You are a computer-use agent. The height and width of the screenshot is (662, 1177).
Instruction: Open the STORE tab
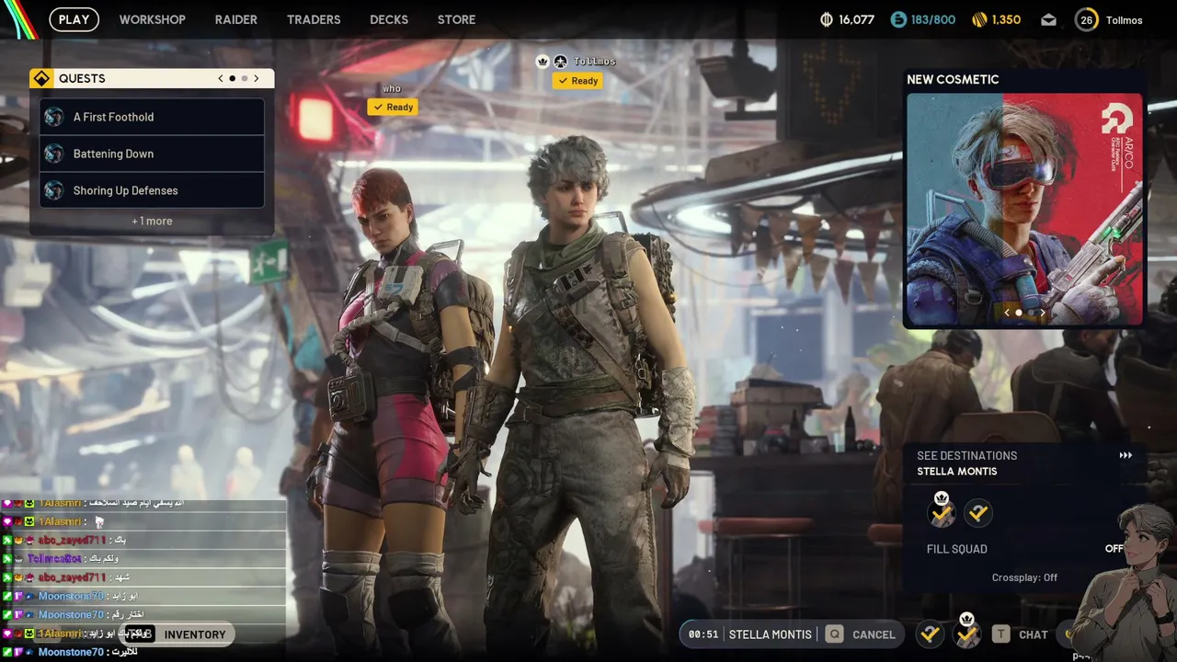coord(457,19)
